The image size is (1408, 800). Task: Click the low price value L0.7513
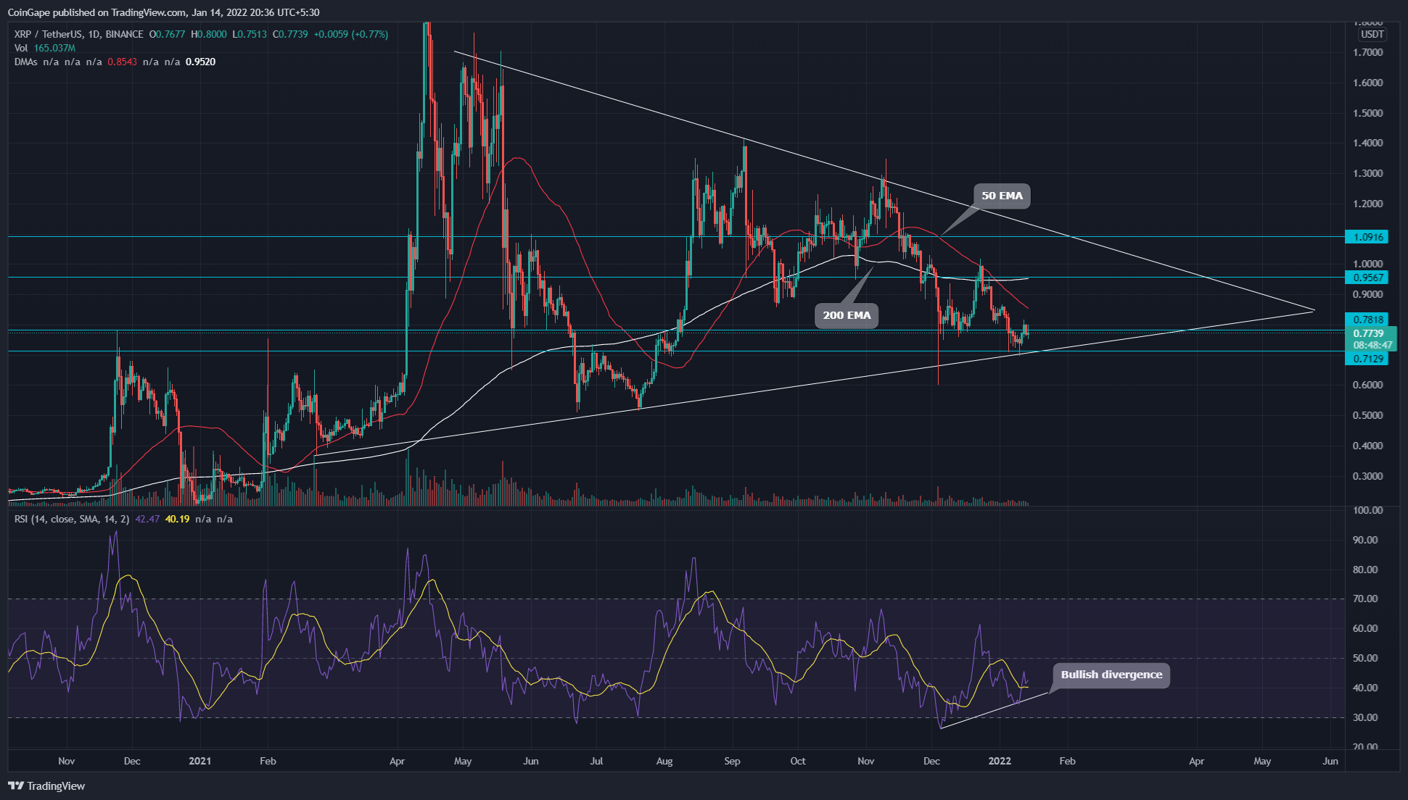coord(249,34)
